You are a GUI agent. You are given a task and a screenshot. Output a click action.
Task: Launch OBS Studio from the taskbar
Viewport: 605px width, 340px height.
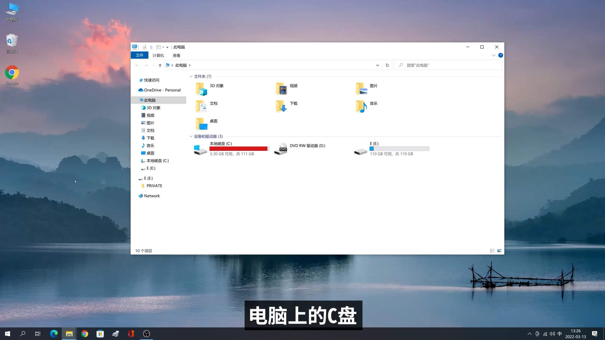coord(147,333)
